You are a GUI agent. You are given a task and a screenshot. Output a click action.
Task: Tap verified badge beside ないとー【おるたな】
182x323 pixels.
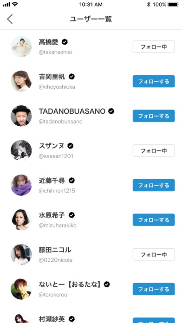(x=107, y=284)
